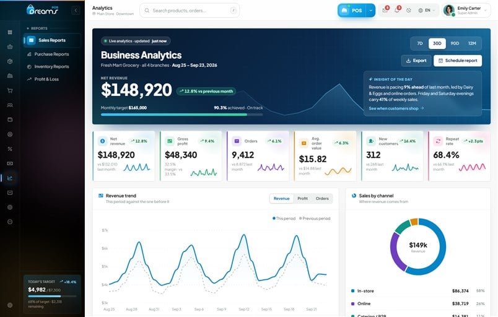This screenshot has width=498, height=317.
Task: Open Inventory Reports in the sidebar
Action: point(52,67)
